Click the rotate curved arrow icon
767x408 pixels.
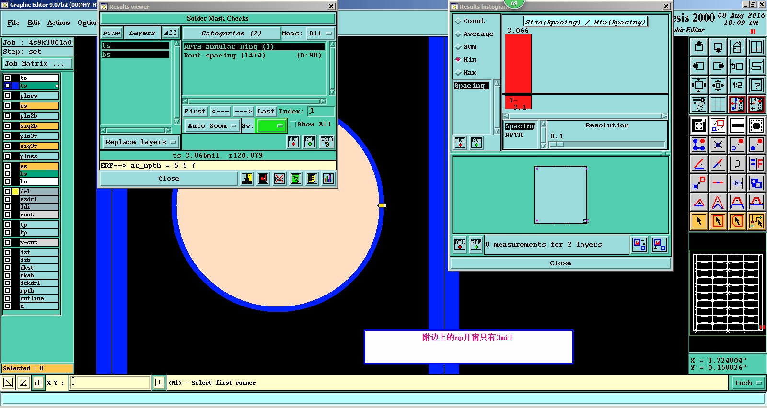click(737, 164)
